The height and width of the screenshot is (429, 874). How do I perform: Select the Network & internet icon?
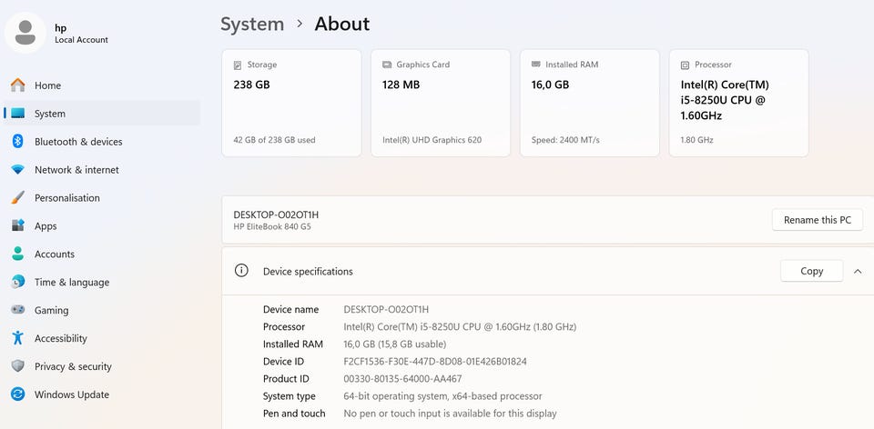pos(17,170)
